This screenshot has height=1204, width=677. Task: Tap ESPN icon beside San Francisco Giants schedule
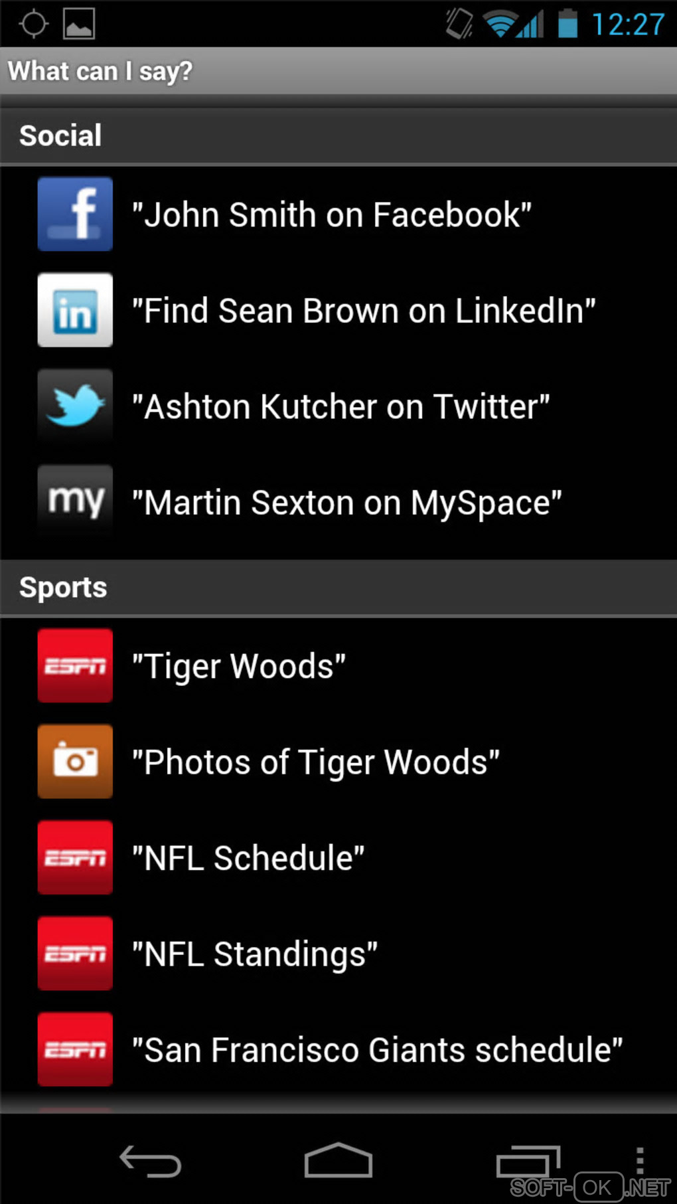pyautogui.click(x=75, y=1049)
